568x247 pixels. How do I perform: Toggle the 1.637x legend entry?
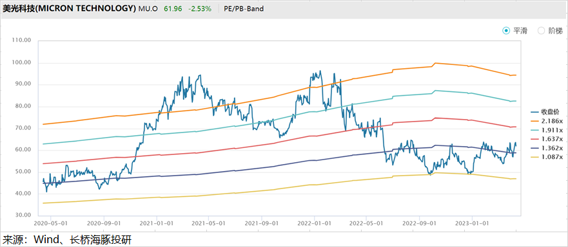tap(547, 139)
